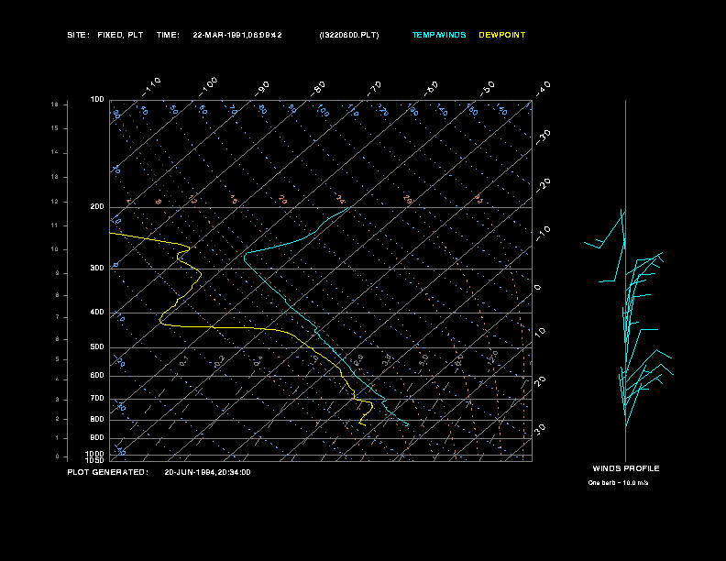Click the 200 pressure level label

coord(97,207)
